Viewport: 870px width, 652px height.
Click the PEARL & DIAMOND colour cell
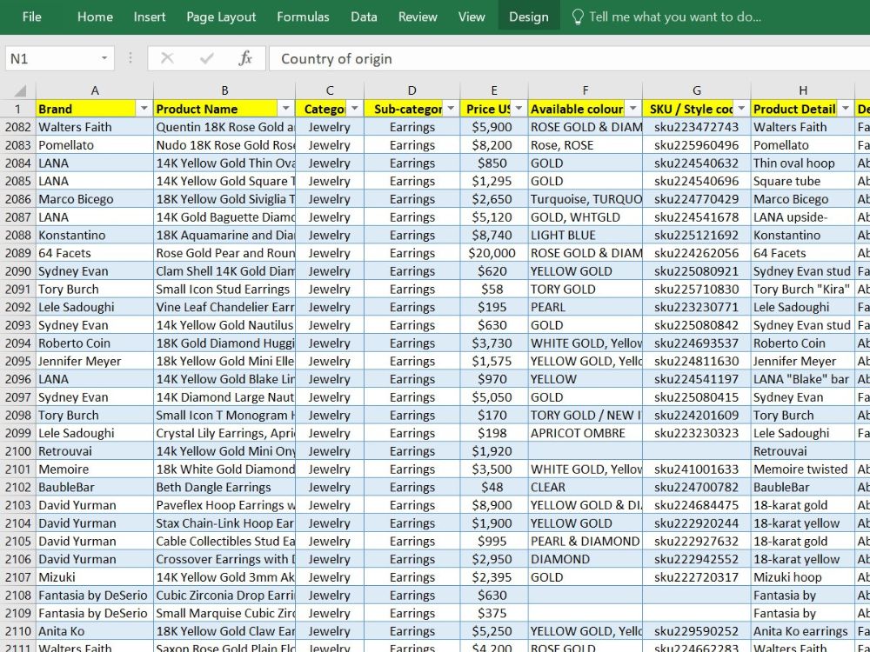(x=586, y=541)
